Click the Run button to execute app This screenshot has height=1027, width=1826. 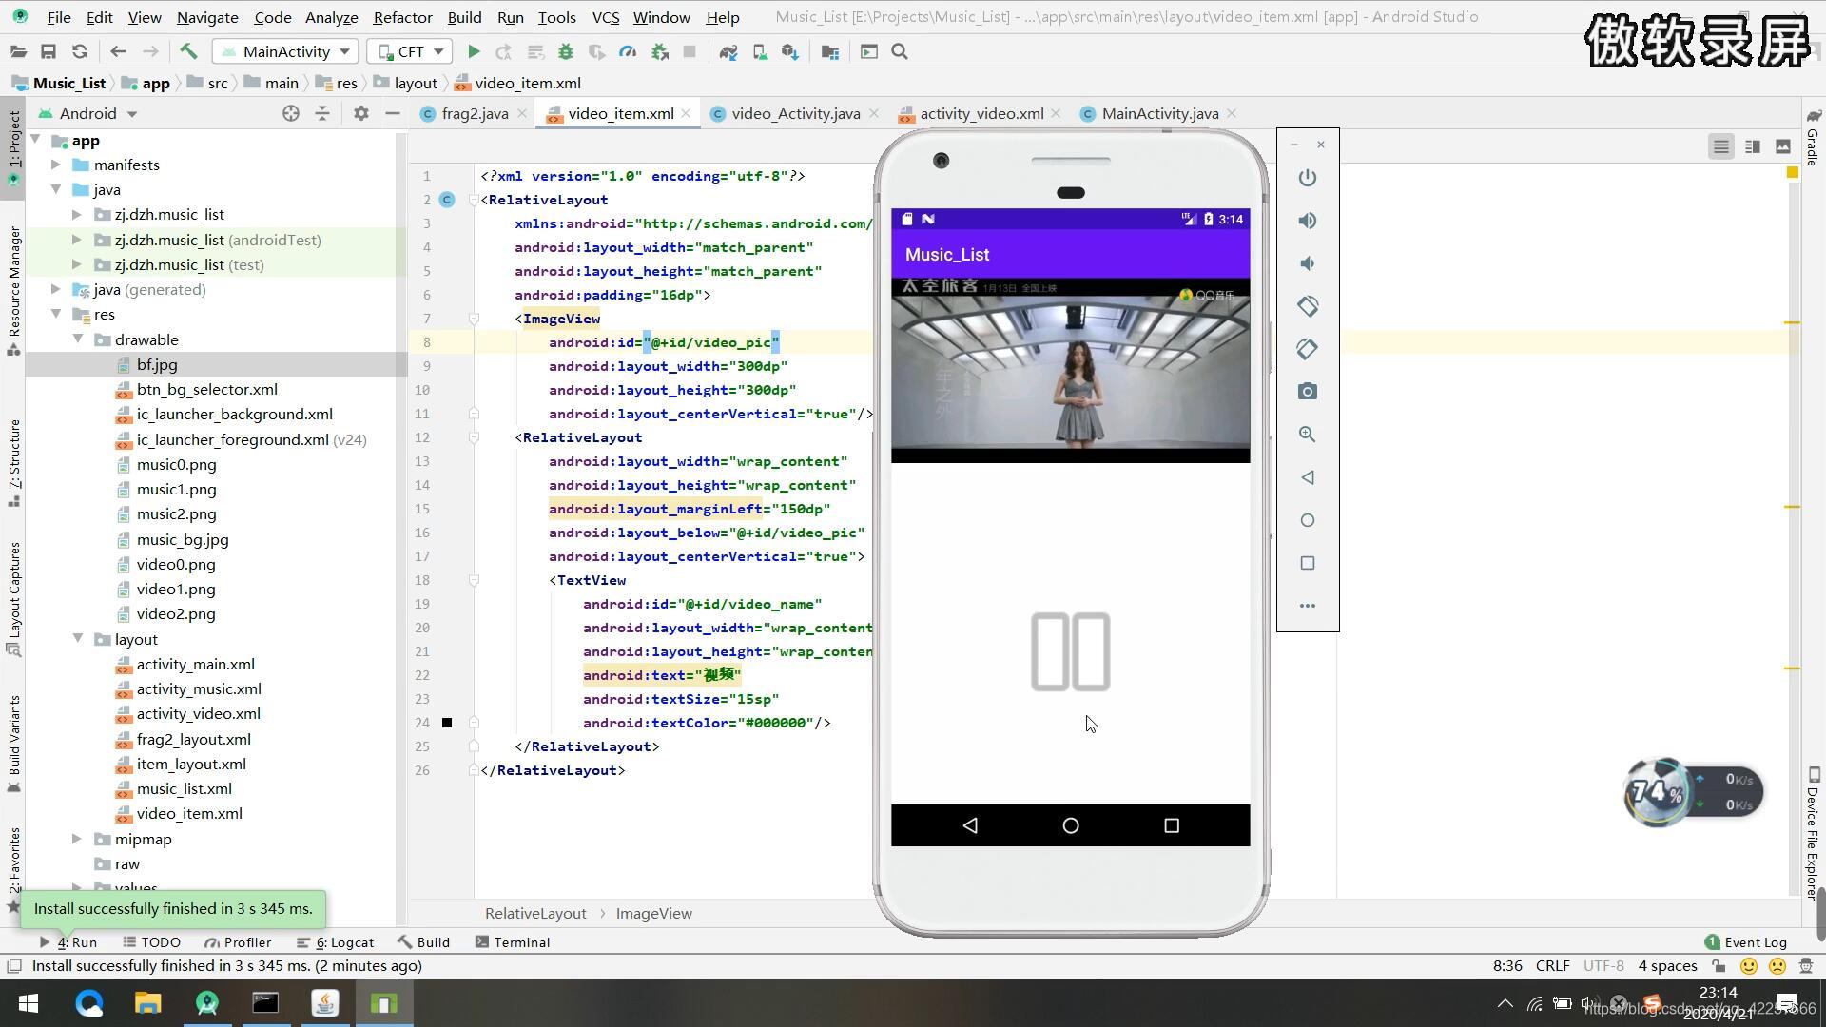(x=473, y=51)
